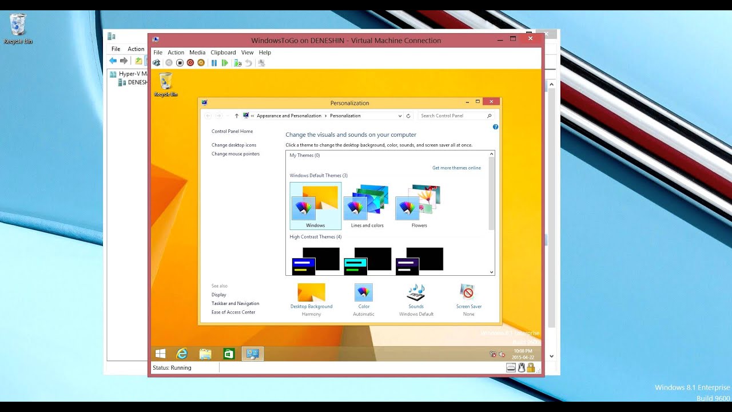The height and width of the screenshot is (412, 732).
Task: Click the mouse icon in the VM status bar
Action: coord(522,367)
